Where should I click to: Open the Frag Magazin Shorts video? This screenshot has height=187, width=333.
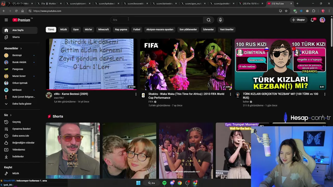tap(73, 151)
